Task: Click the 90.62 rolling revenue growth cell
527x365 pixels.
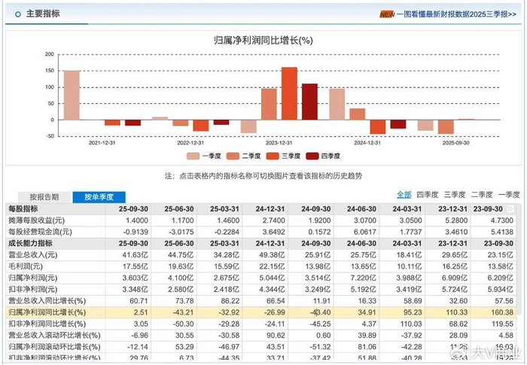Action: (276, 336)
